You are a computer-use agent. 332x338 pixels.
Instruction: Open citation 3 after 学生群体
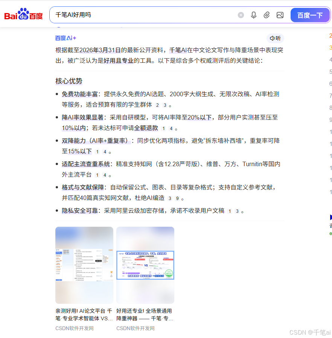point(165,105)
